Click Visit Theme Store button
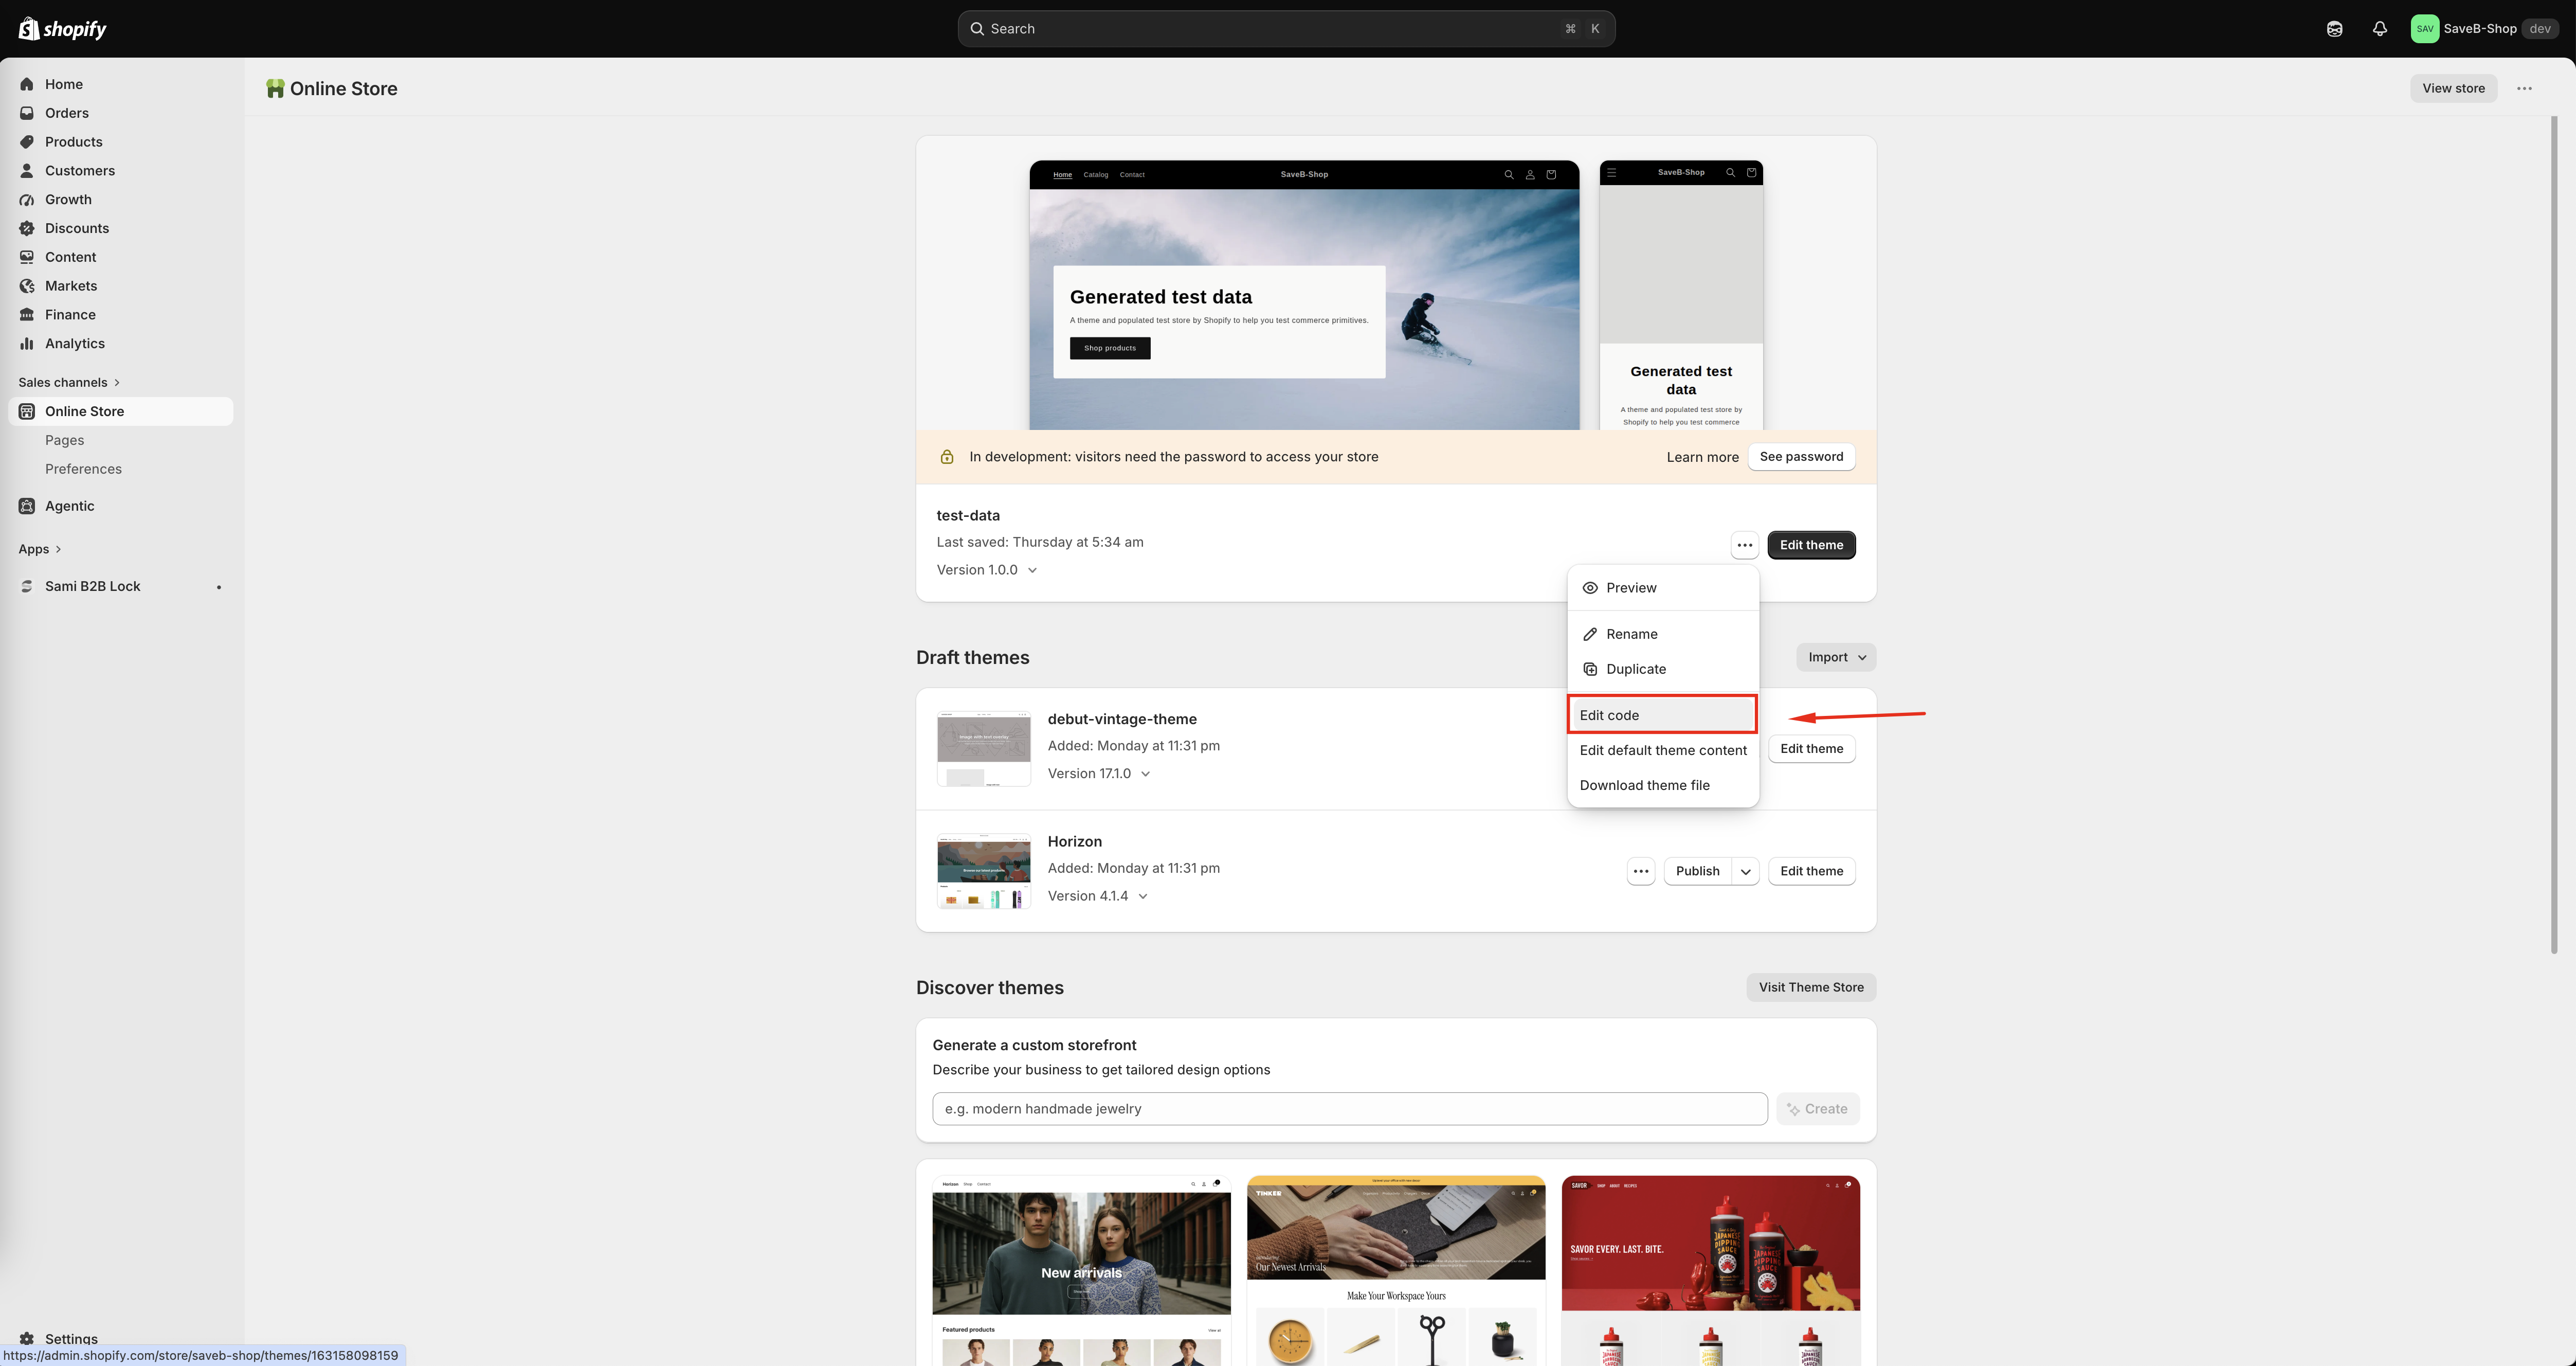Viewport: 2576px width, 1366px height. click(1811, 987)
